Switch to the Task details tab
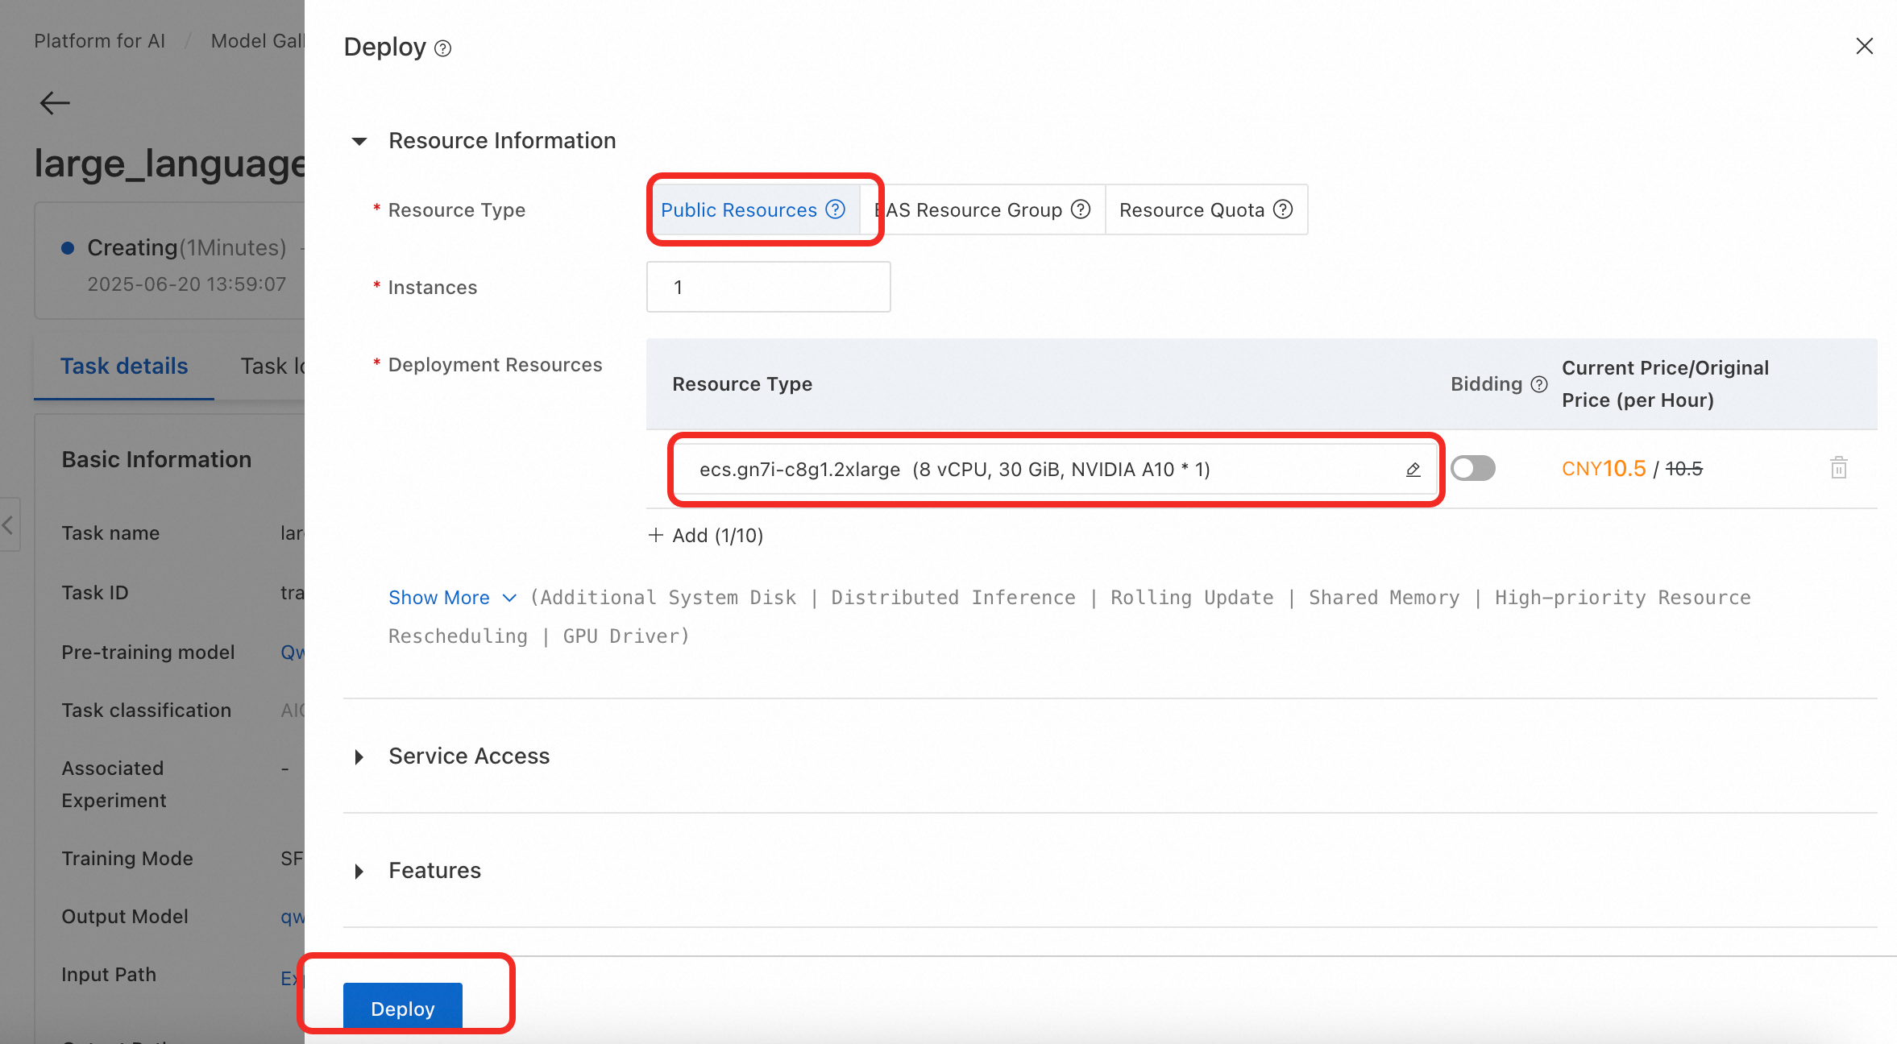Image resolution: width=1897 pixels, height=1044 pixels. (124, 367)
